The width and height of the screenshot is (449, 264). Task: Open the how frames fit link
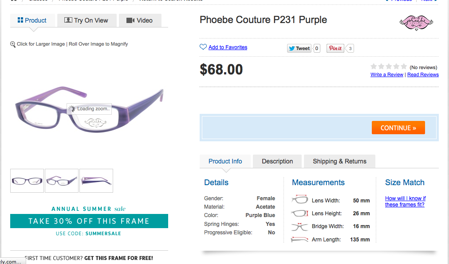pyautogui.click(x=405, y=202)
